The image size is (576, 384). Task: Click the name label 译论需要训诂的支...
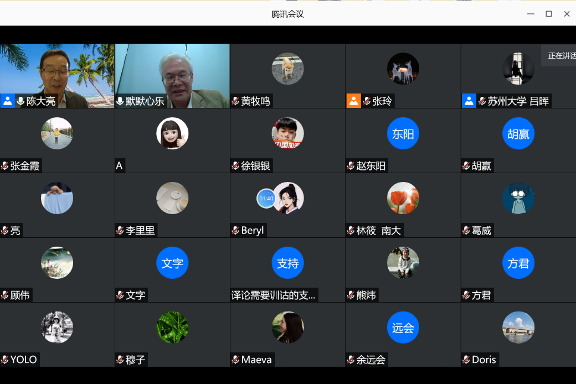[274, 295]
